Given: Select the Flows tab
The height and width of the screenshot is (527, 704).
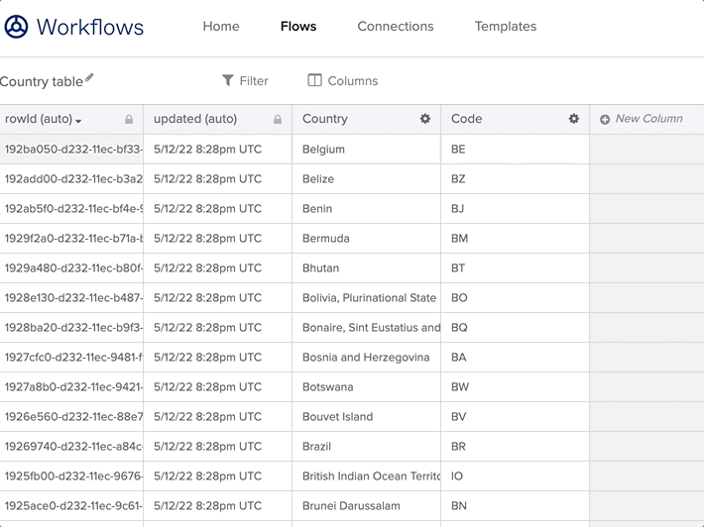Looking at the screenshot, I should [298, 27].
